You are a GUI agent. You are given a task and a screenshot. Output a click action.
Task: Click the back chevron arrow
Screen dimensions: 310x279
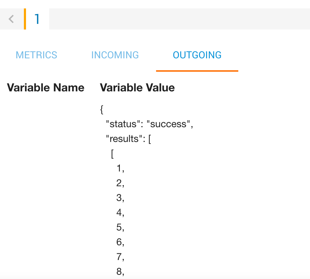point(11,19)
